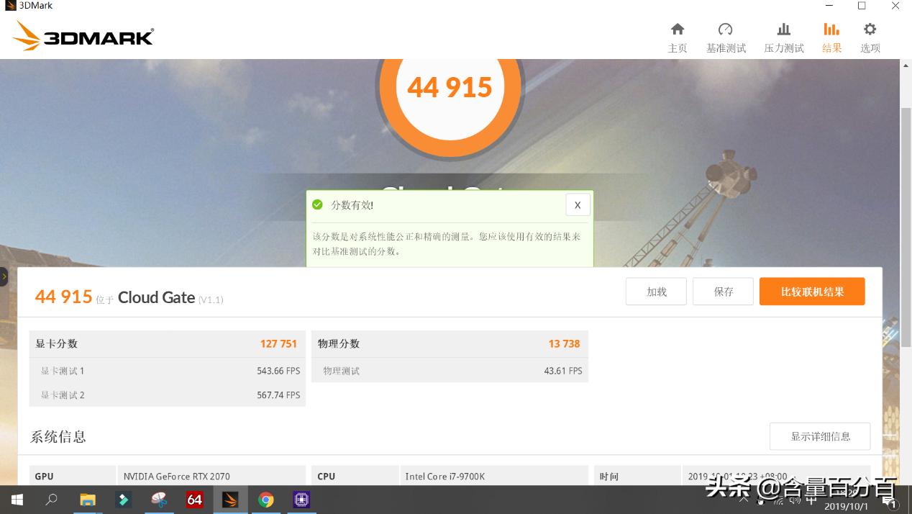The height and width of the screenshot is (514, 912).
Task: Open Google Chrome from the taskbar
Action: point(266,499)
